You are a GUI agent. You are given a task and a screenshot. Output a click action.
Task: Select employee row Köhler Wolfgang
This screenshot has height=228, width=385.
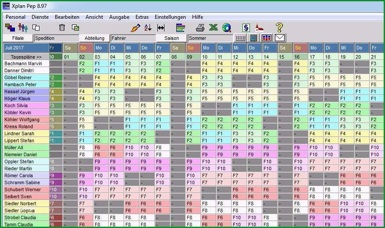26,119
